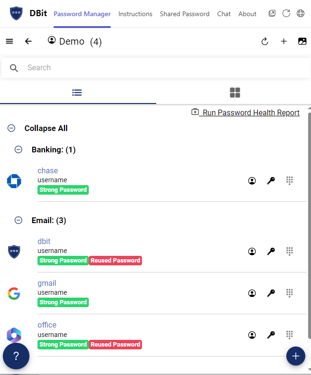This screenshot has height=375, width=311.
Task: Open app in new window icon
Action: (x=272, y=13)
